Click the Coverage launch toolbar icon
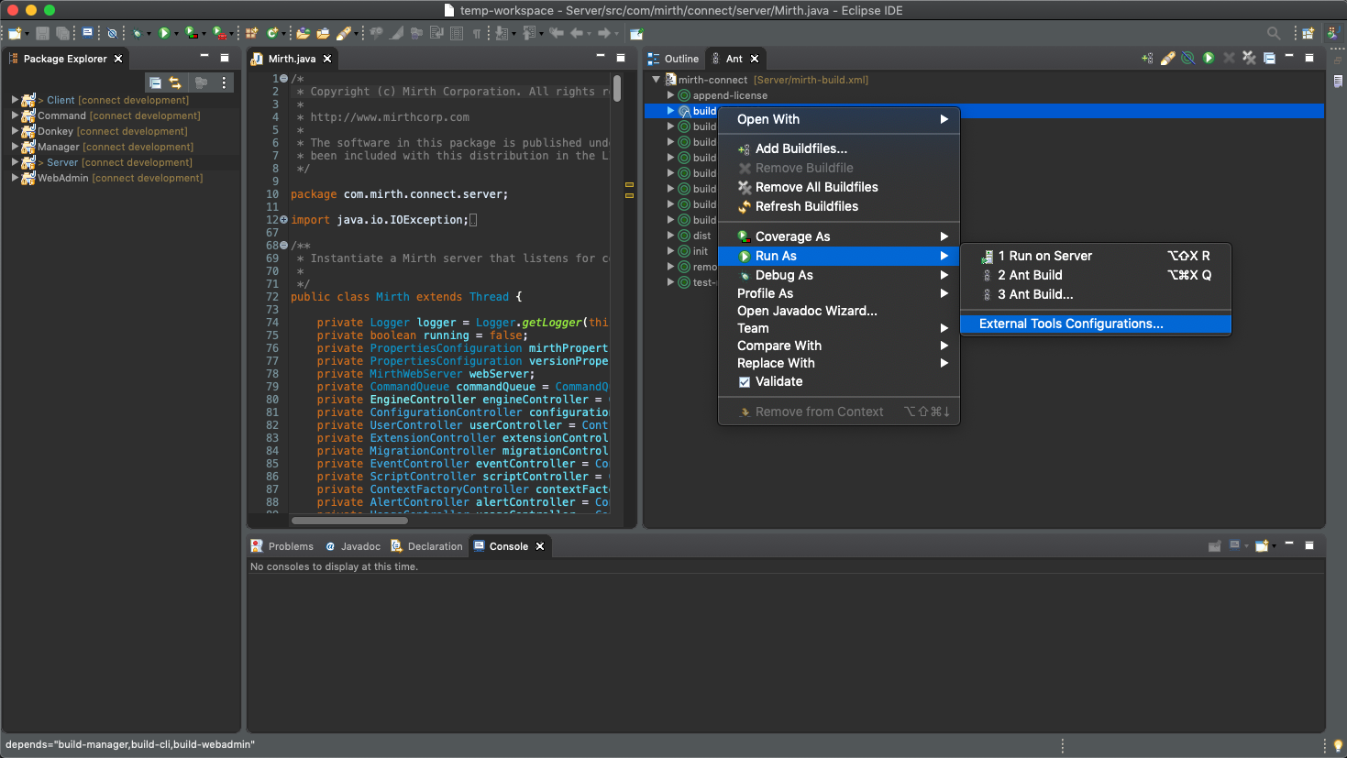The height and width of the screenshot is (758, 1347). coord(191,33)
